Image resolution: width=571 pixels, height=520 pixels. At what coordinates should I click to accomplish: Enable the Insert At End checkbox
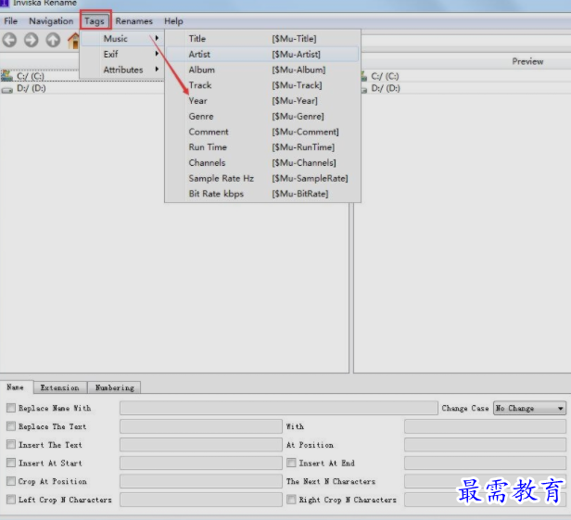[291, 463]
